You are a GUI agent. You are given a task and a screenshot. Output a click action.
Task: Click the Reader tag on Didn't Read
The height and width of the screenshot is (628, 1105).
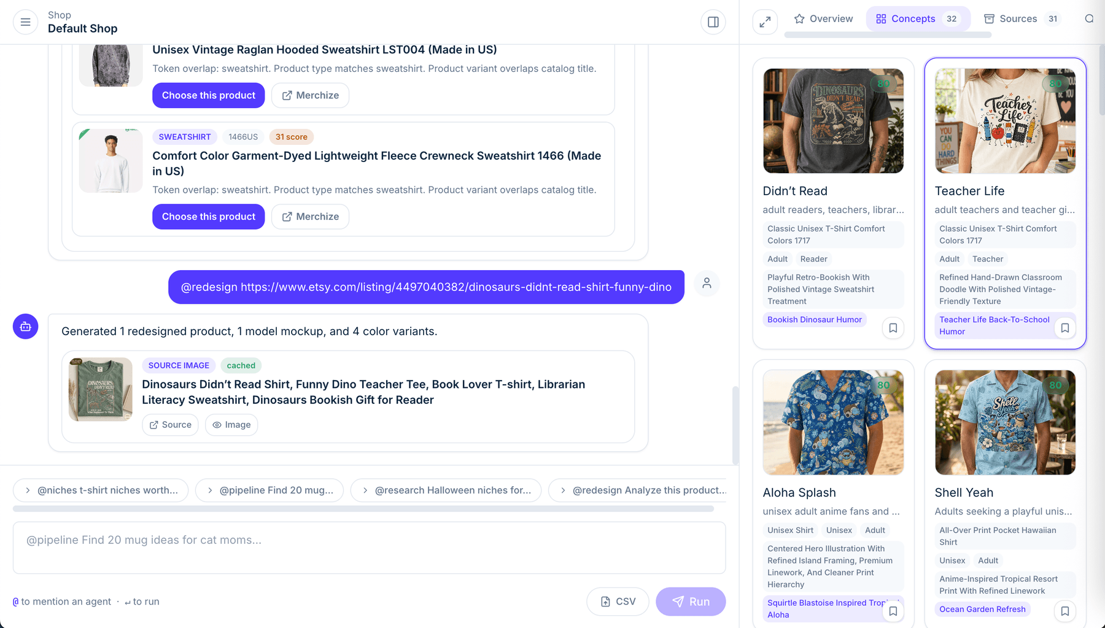click(x=813, y=259)
